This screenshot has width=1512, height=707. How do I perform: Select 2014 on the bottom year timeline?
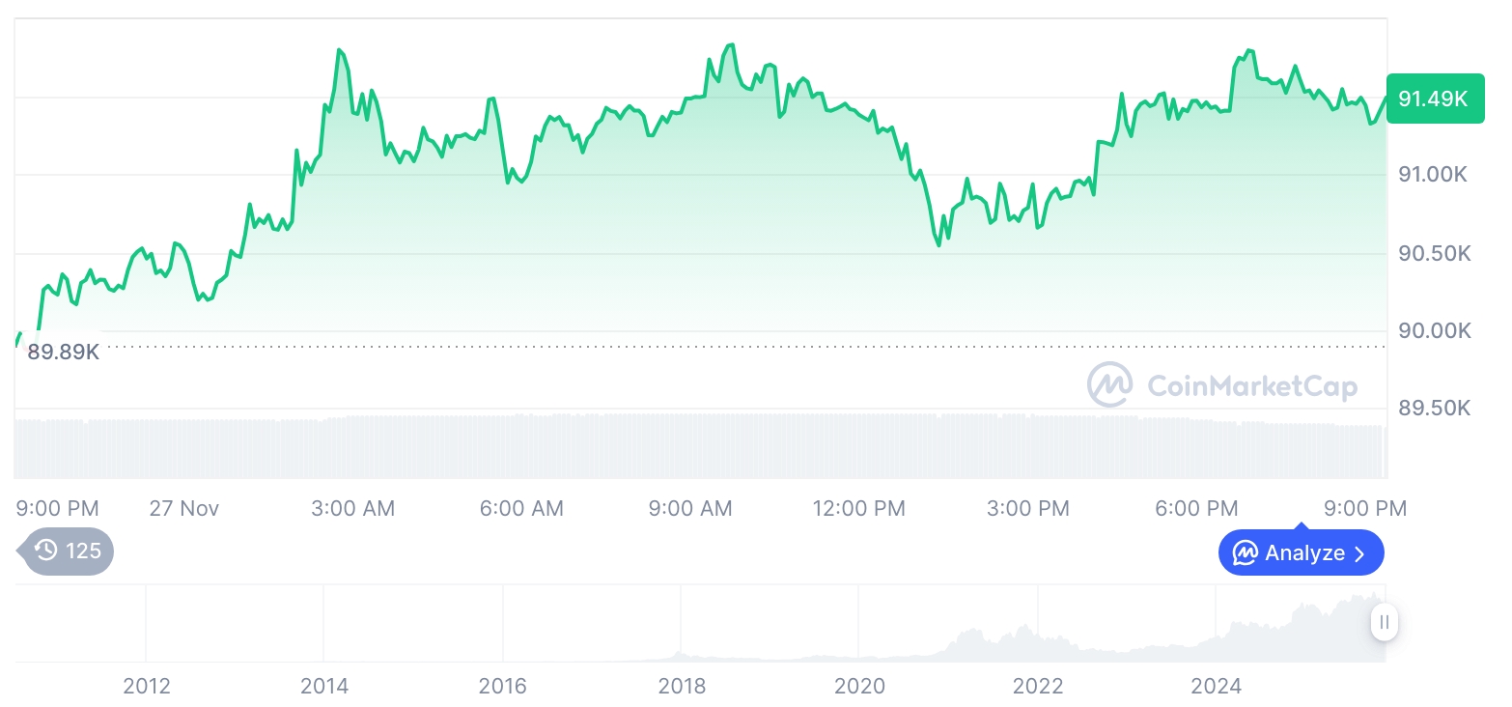324,687
